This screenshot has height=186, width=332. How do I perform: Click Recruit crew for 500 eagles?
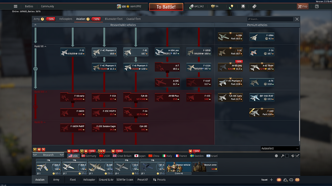tap(205, 167)
